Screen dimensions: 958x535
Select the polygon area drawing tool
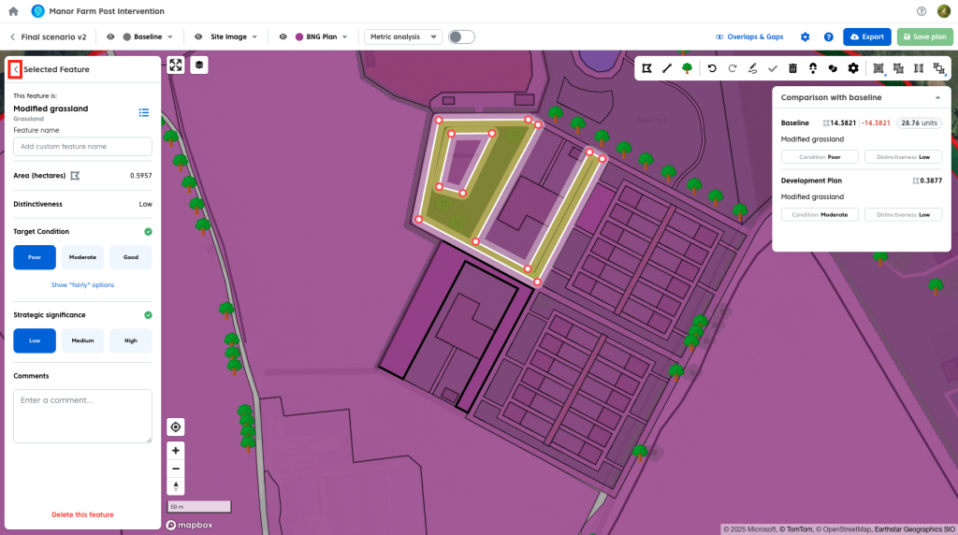coord(646,68)
